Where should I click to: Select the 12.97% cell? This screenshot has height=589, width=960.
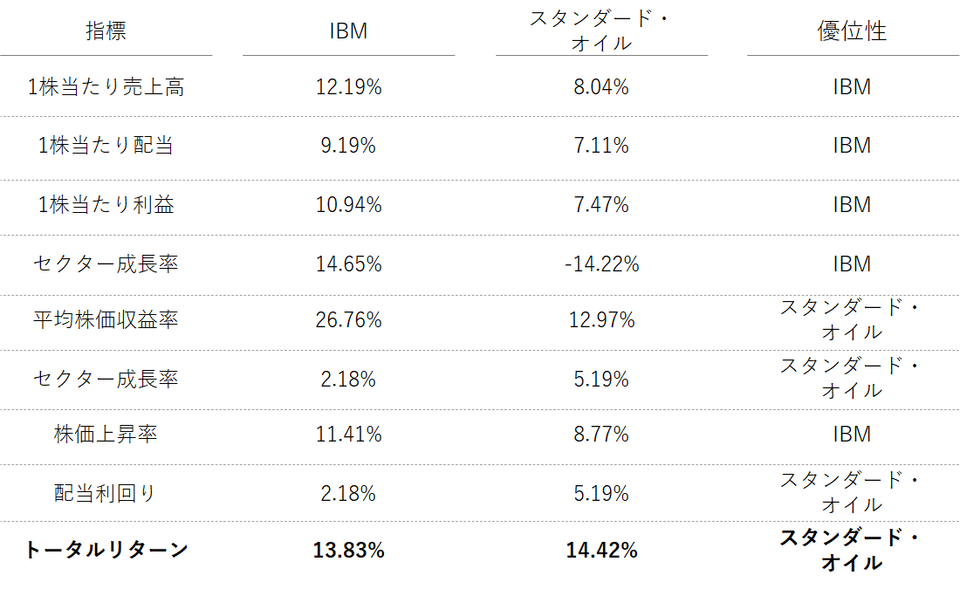(x=601, y=319)
